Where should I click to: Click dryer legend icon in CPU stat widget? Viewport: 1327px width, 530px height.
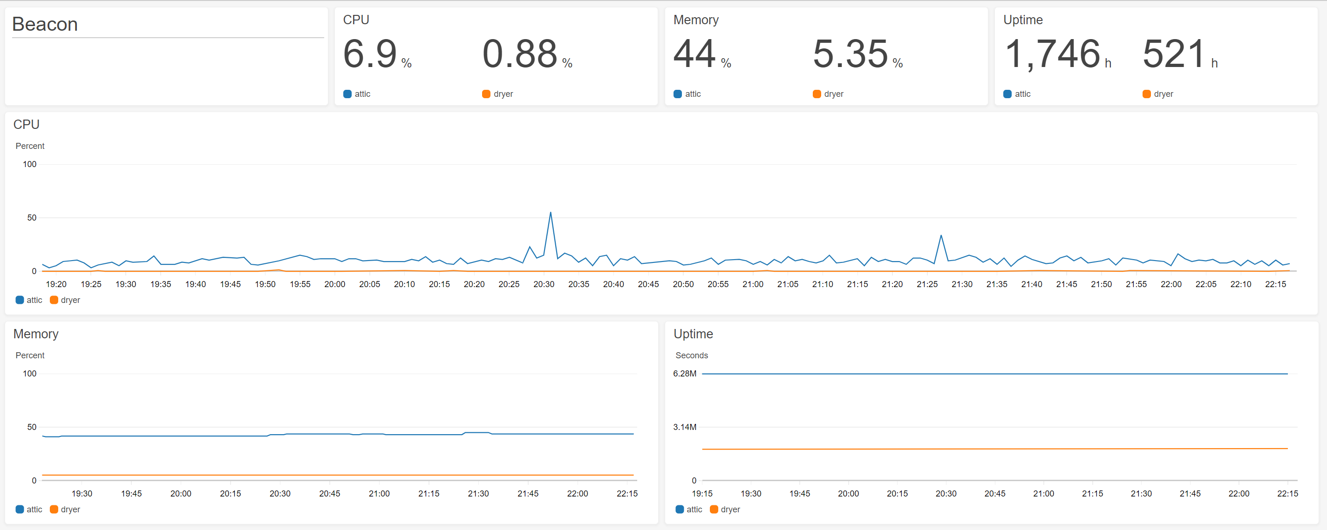[486, 94]
